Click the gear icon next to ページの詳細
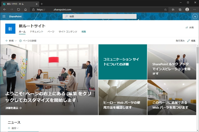The height and width of the screenshot is (132, 199). [x=20, y=41]
